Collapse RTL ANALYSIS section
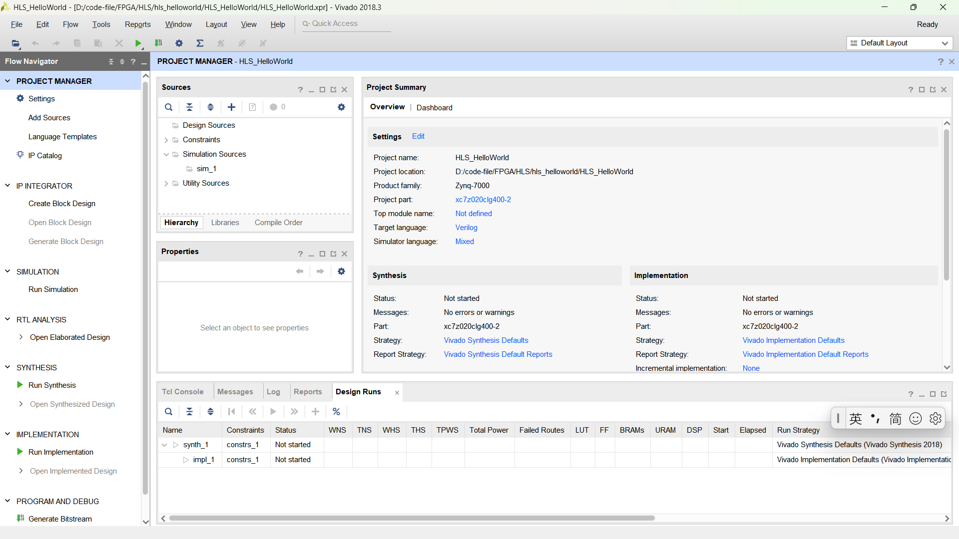The image size is (959, 539). [7, 319]
